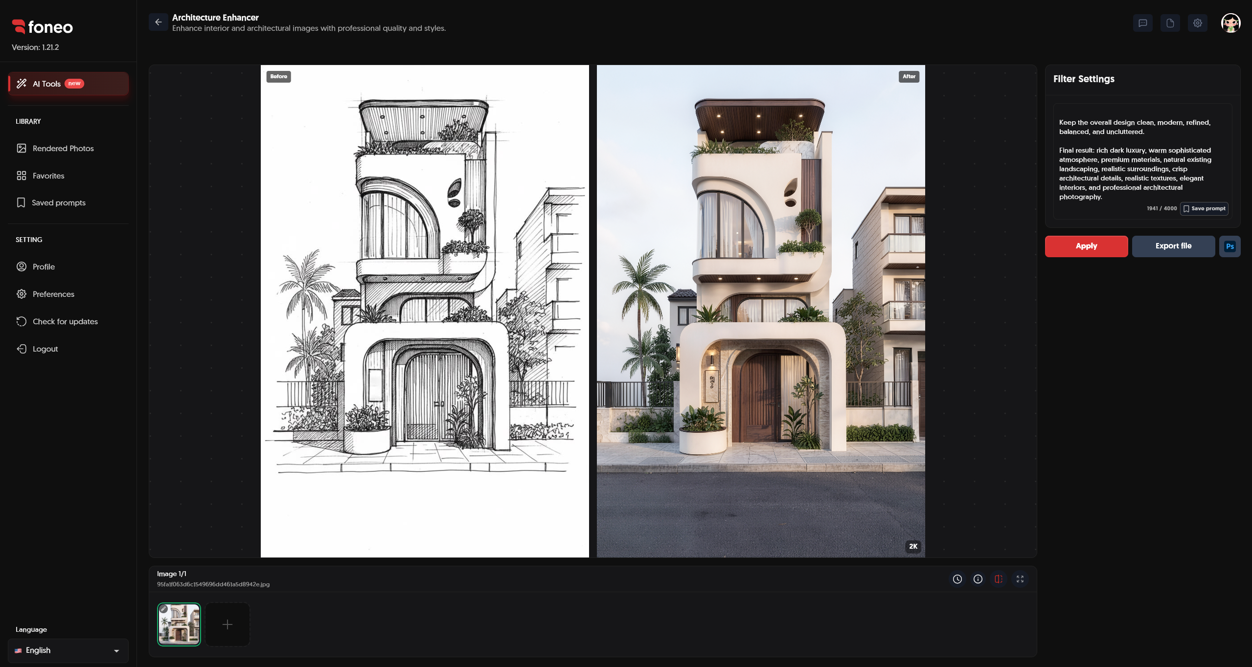Add a new image with plus tile
This screenshot has width=1252, height=667.
point(228,624)
